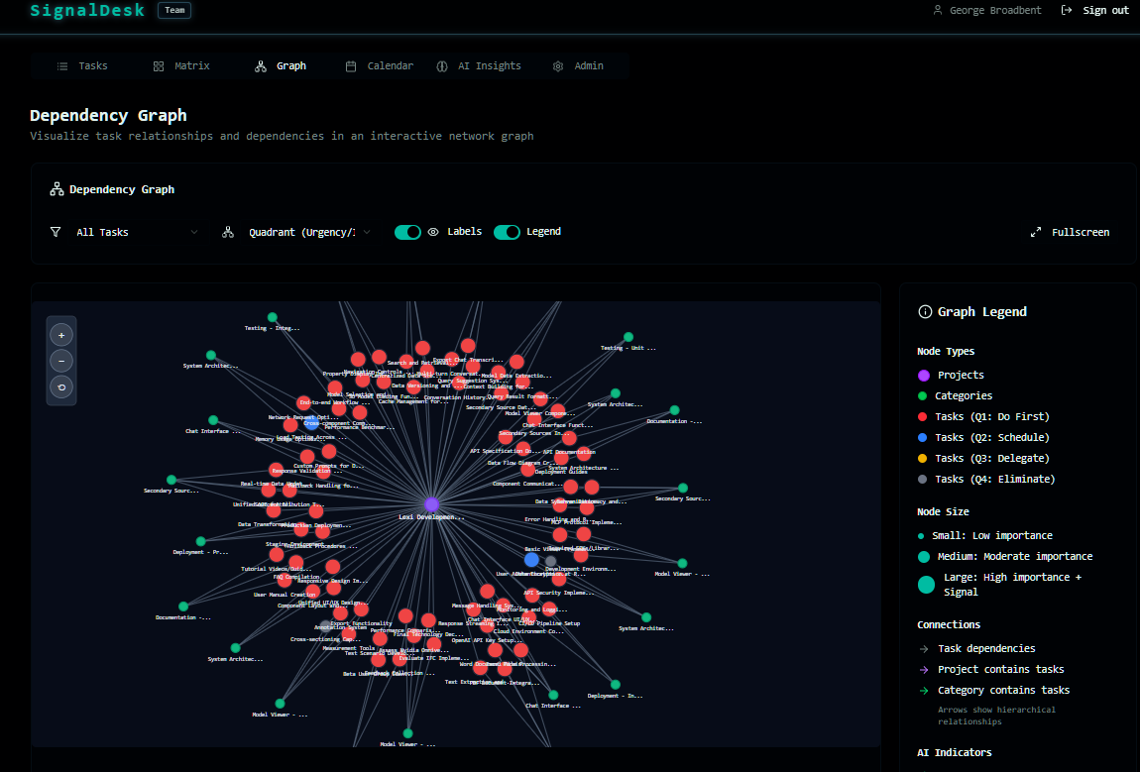
Task: Click the green Chat Interface node at left
Action: coord(213,420)
